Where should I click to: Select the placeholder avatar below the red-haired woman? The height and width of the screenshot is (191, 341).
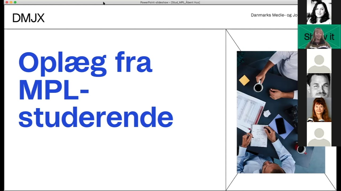[x=319, y=134]
